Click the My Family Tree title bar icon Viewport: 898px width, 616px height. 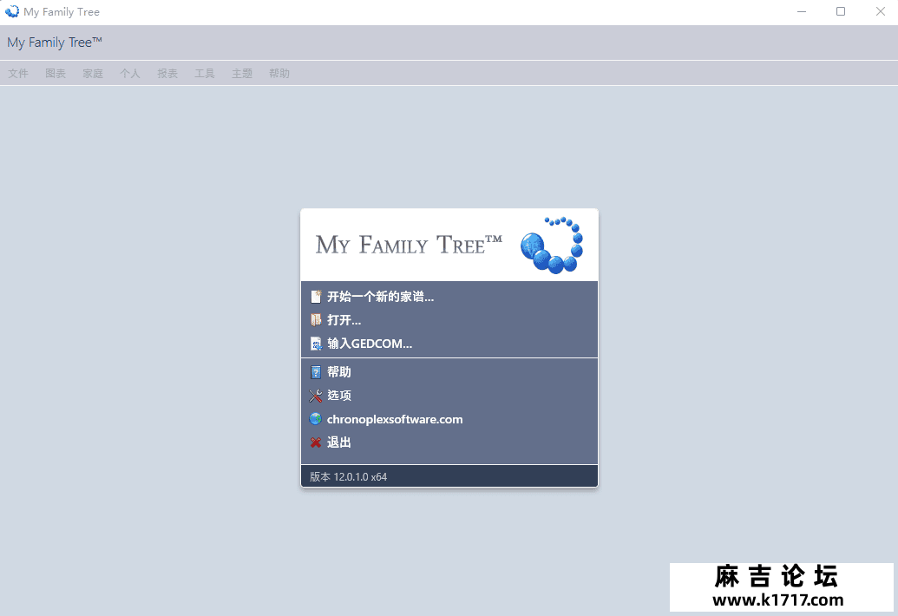(x=12, y=11)
